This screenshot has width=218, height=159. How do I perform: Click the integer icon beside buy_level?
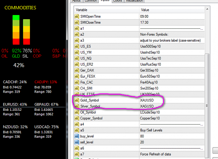click(x=77, y=136)
